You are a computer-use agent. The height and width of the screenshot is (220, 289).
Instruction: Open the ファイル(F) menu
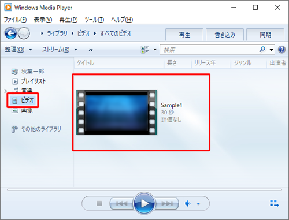click(15, 20)
